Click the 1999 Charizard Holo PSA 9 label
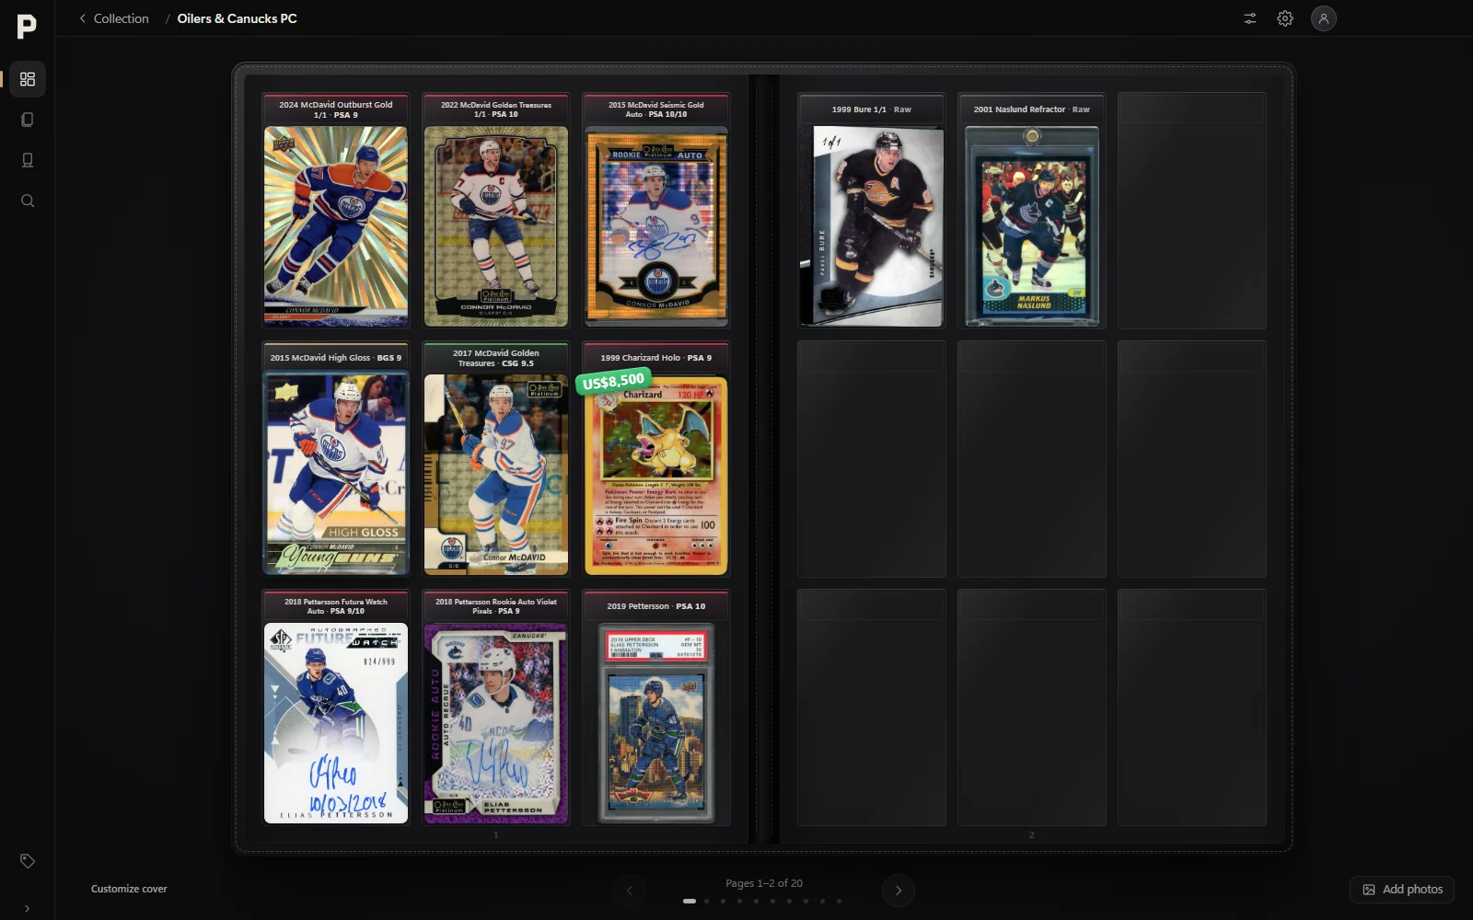This screenshot has height=920, width=1473. (656, 358)
